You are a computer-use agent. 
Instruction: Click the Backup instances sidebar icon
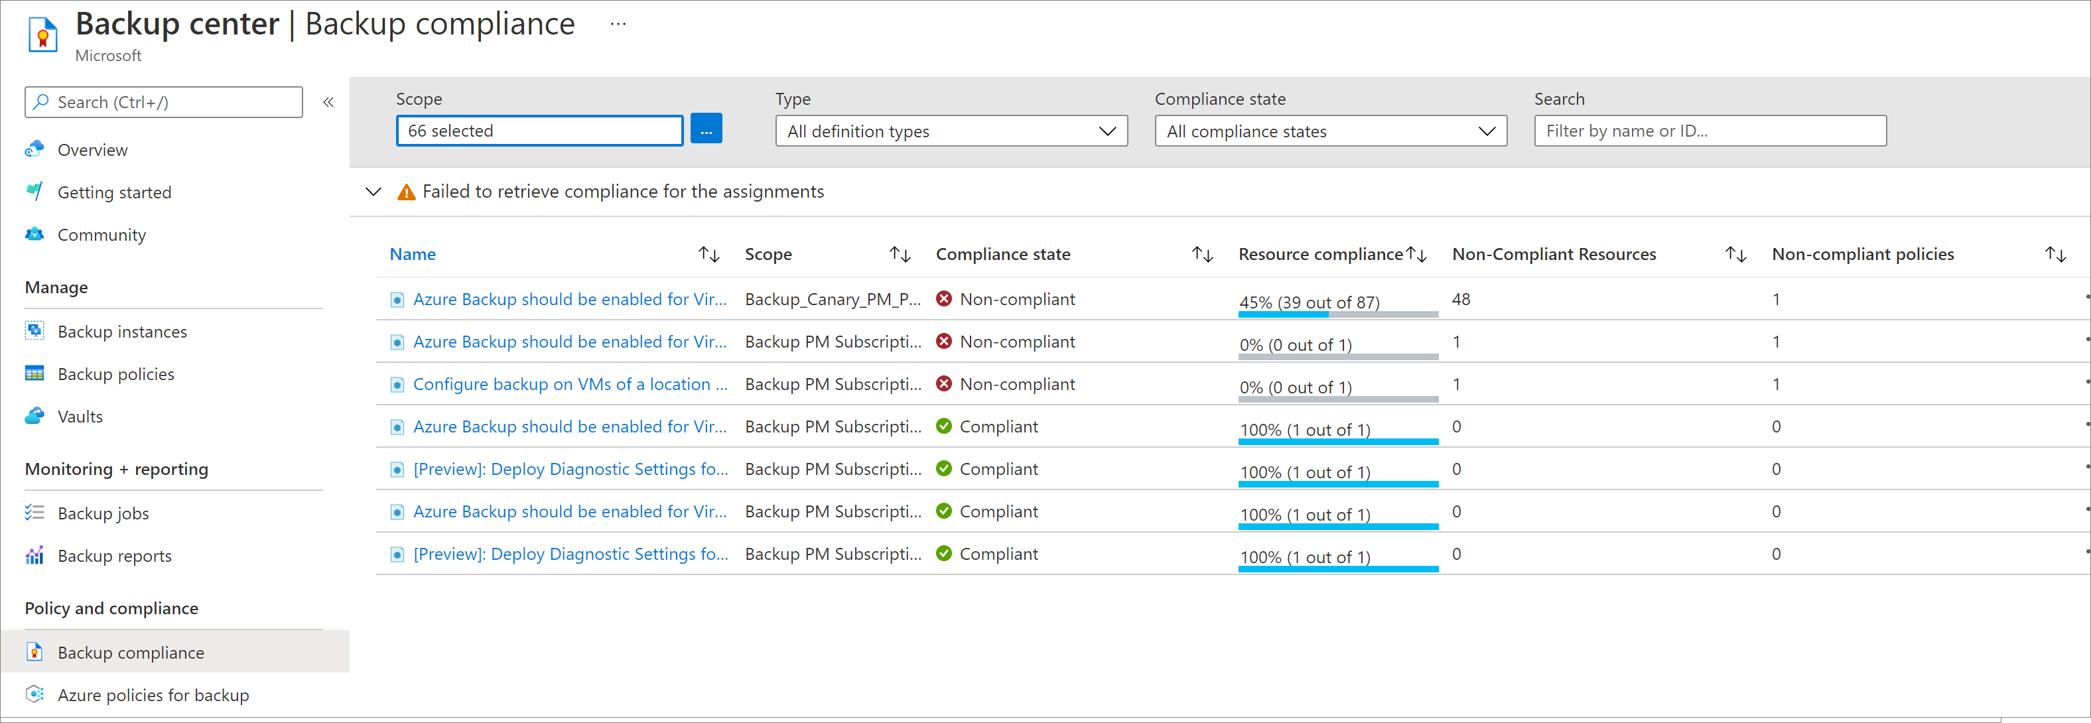coord(36,331)
